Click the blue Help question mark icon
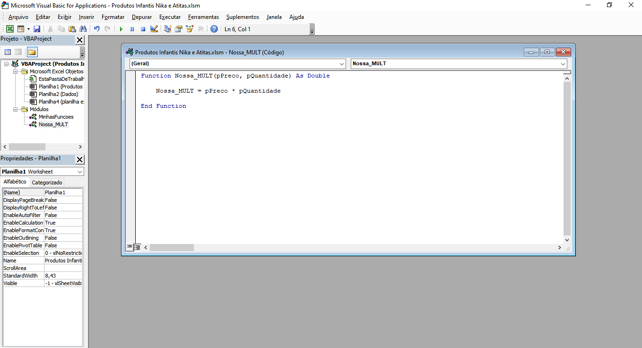This screenshot has width=642, height=348. coord(214,29)
